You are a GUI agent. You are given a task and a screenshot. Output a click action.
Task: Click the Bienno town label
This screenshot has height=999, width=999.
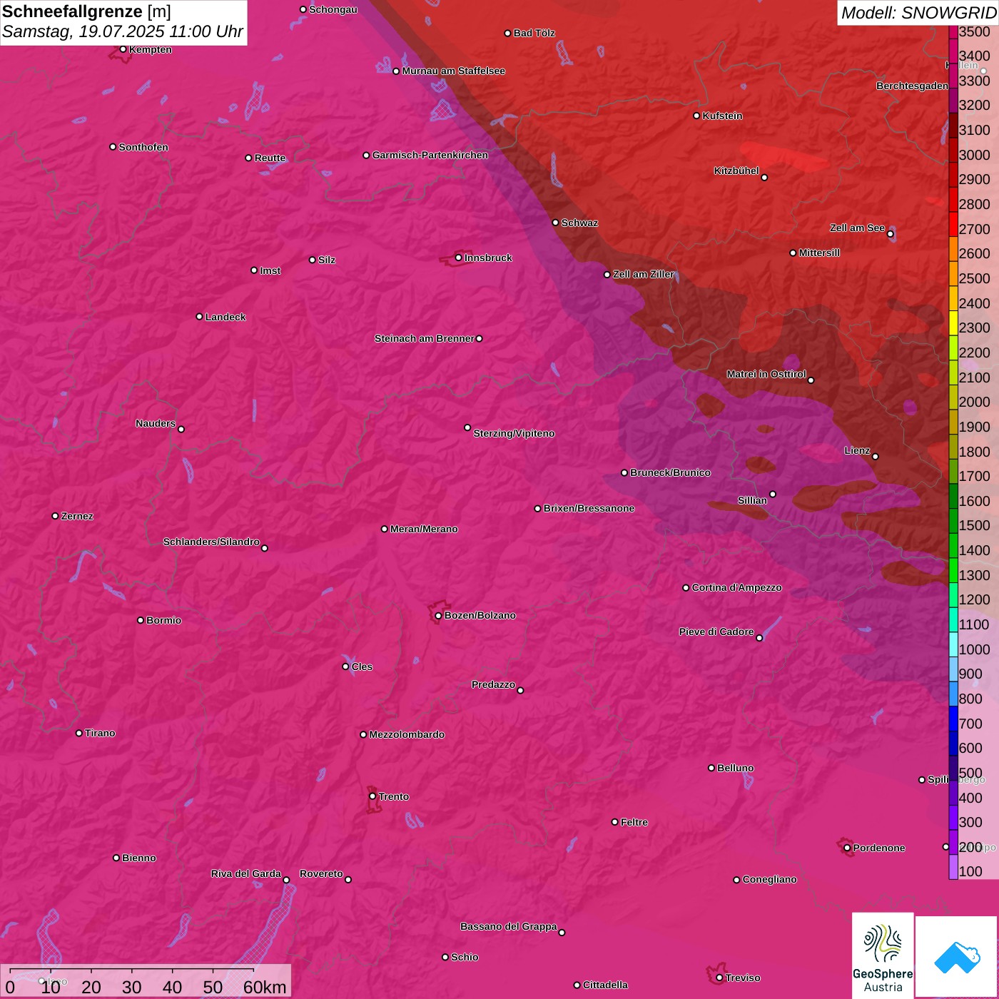tap(138, 858)
